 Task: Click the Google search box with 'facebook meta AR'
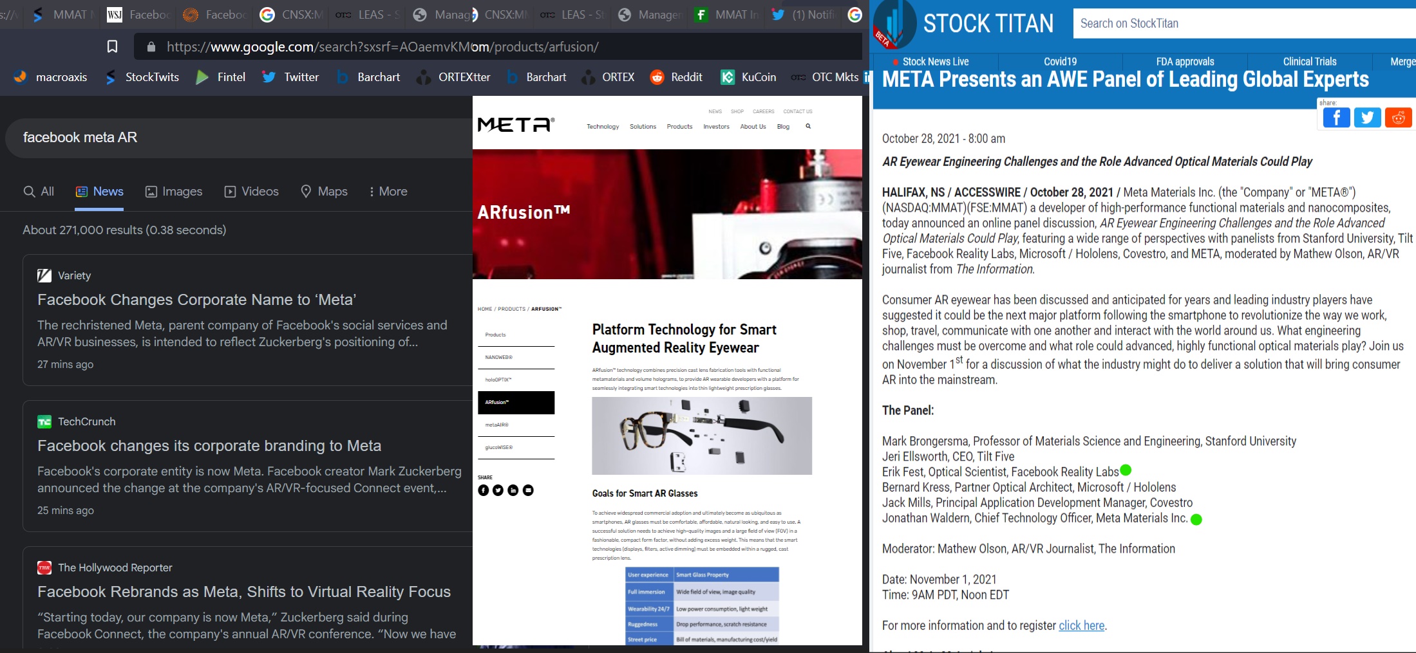pyautogui.click(x=239, y=138)
